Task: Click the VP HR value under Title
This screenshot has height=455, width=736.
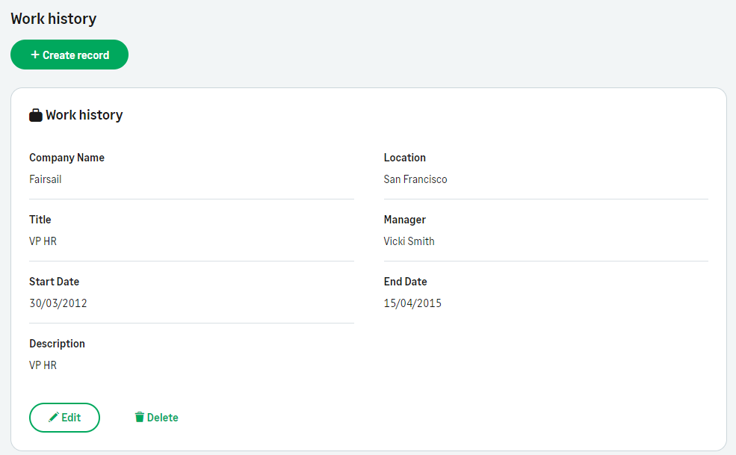Action: 43,241
